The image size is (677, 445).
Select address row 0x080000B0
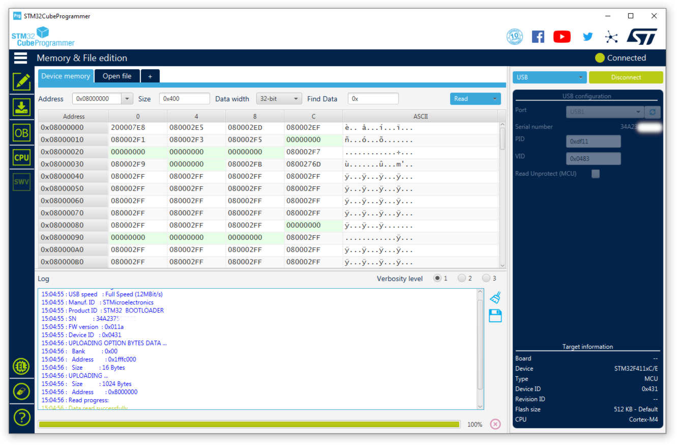coord(73,262)
